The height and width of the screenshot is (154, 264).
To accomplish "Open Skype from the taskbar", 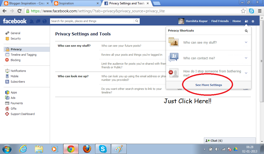I will [103, 149].
